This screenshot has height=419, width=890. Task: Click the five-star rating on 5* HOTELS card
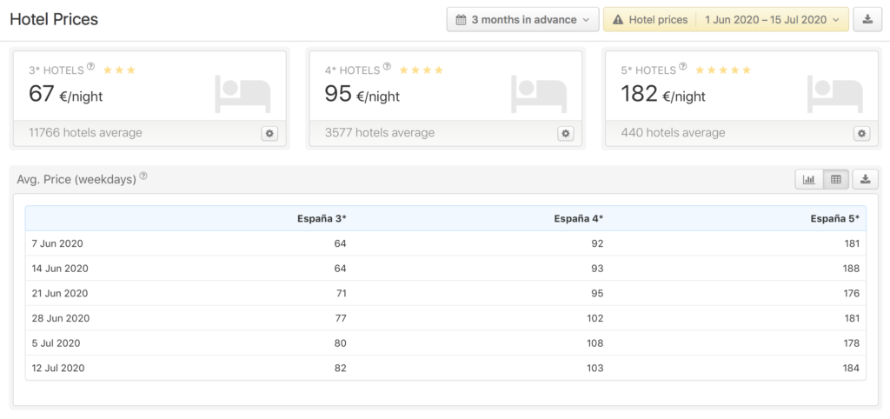(723, 70)
